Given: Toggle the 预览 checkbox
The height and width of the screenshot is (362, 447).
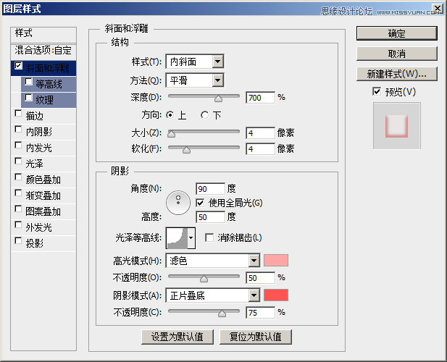Looking at the screenshot, I should point(377,92).
